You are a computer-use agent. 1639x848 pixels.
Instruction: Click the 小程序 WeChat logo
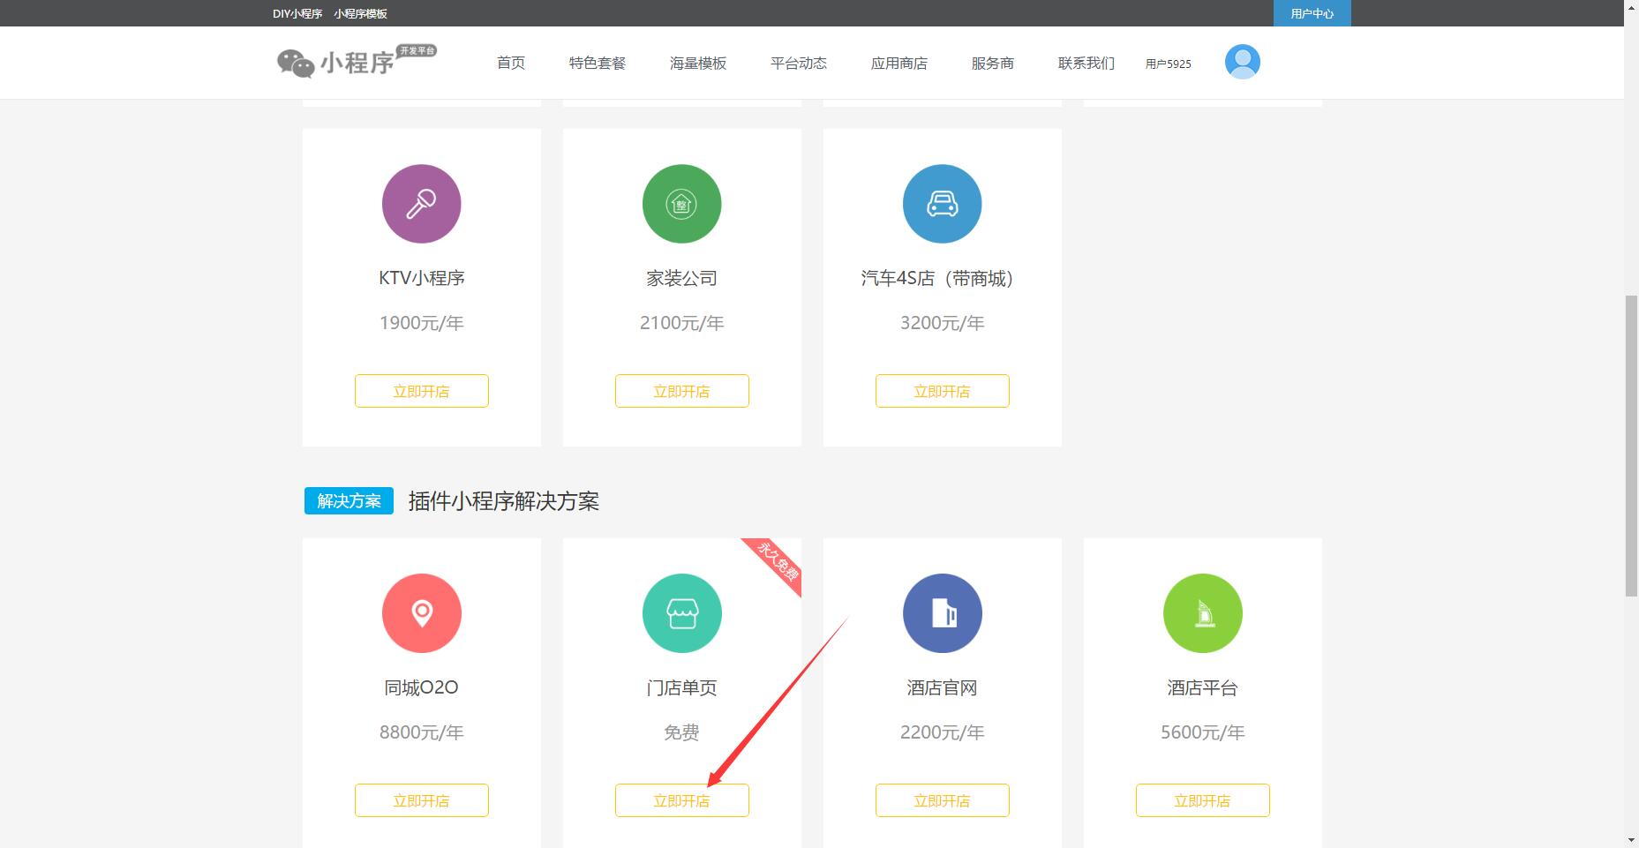click(357, 62)
